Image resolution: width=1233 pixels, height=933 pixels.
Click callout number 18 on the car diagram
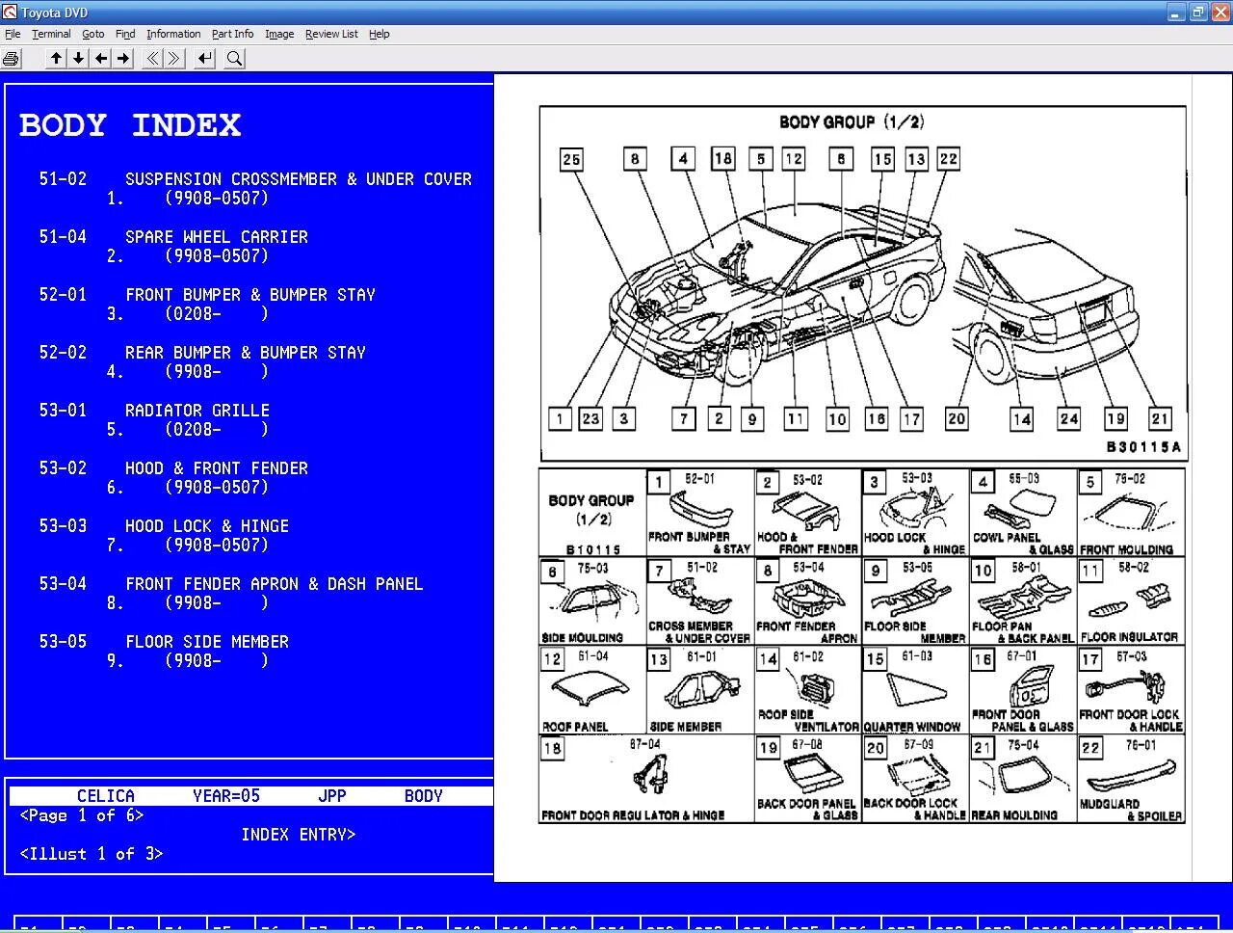tap(722, 158)
